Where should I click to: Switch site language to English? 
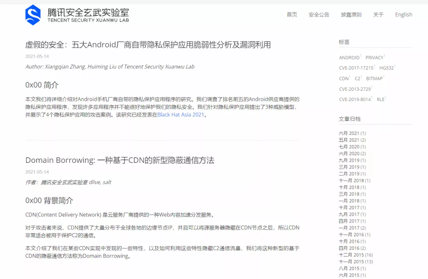[403, 15]
